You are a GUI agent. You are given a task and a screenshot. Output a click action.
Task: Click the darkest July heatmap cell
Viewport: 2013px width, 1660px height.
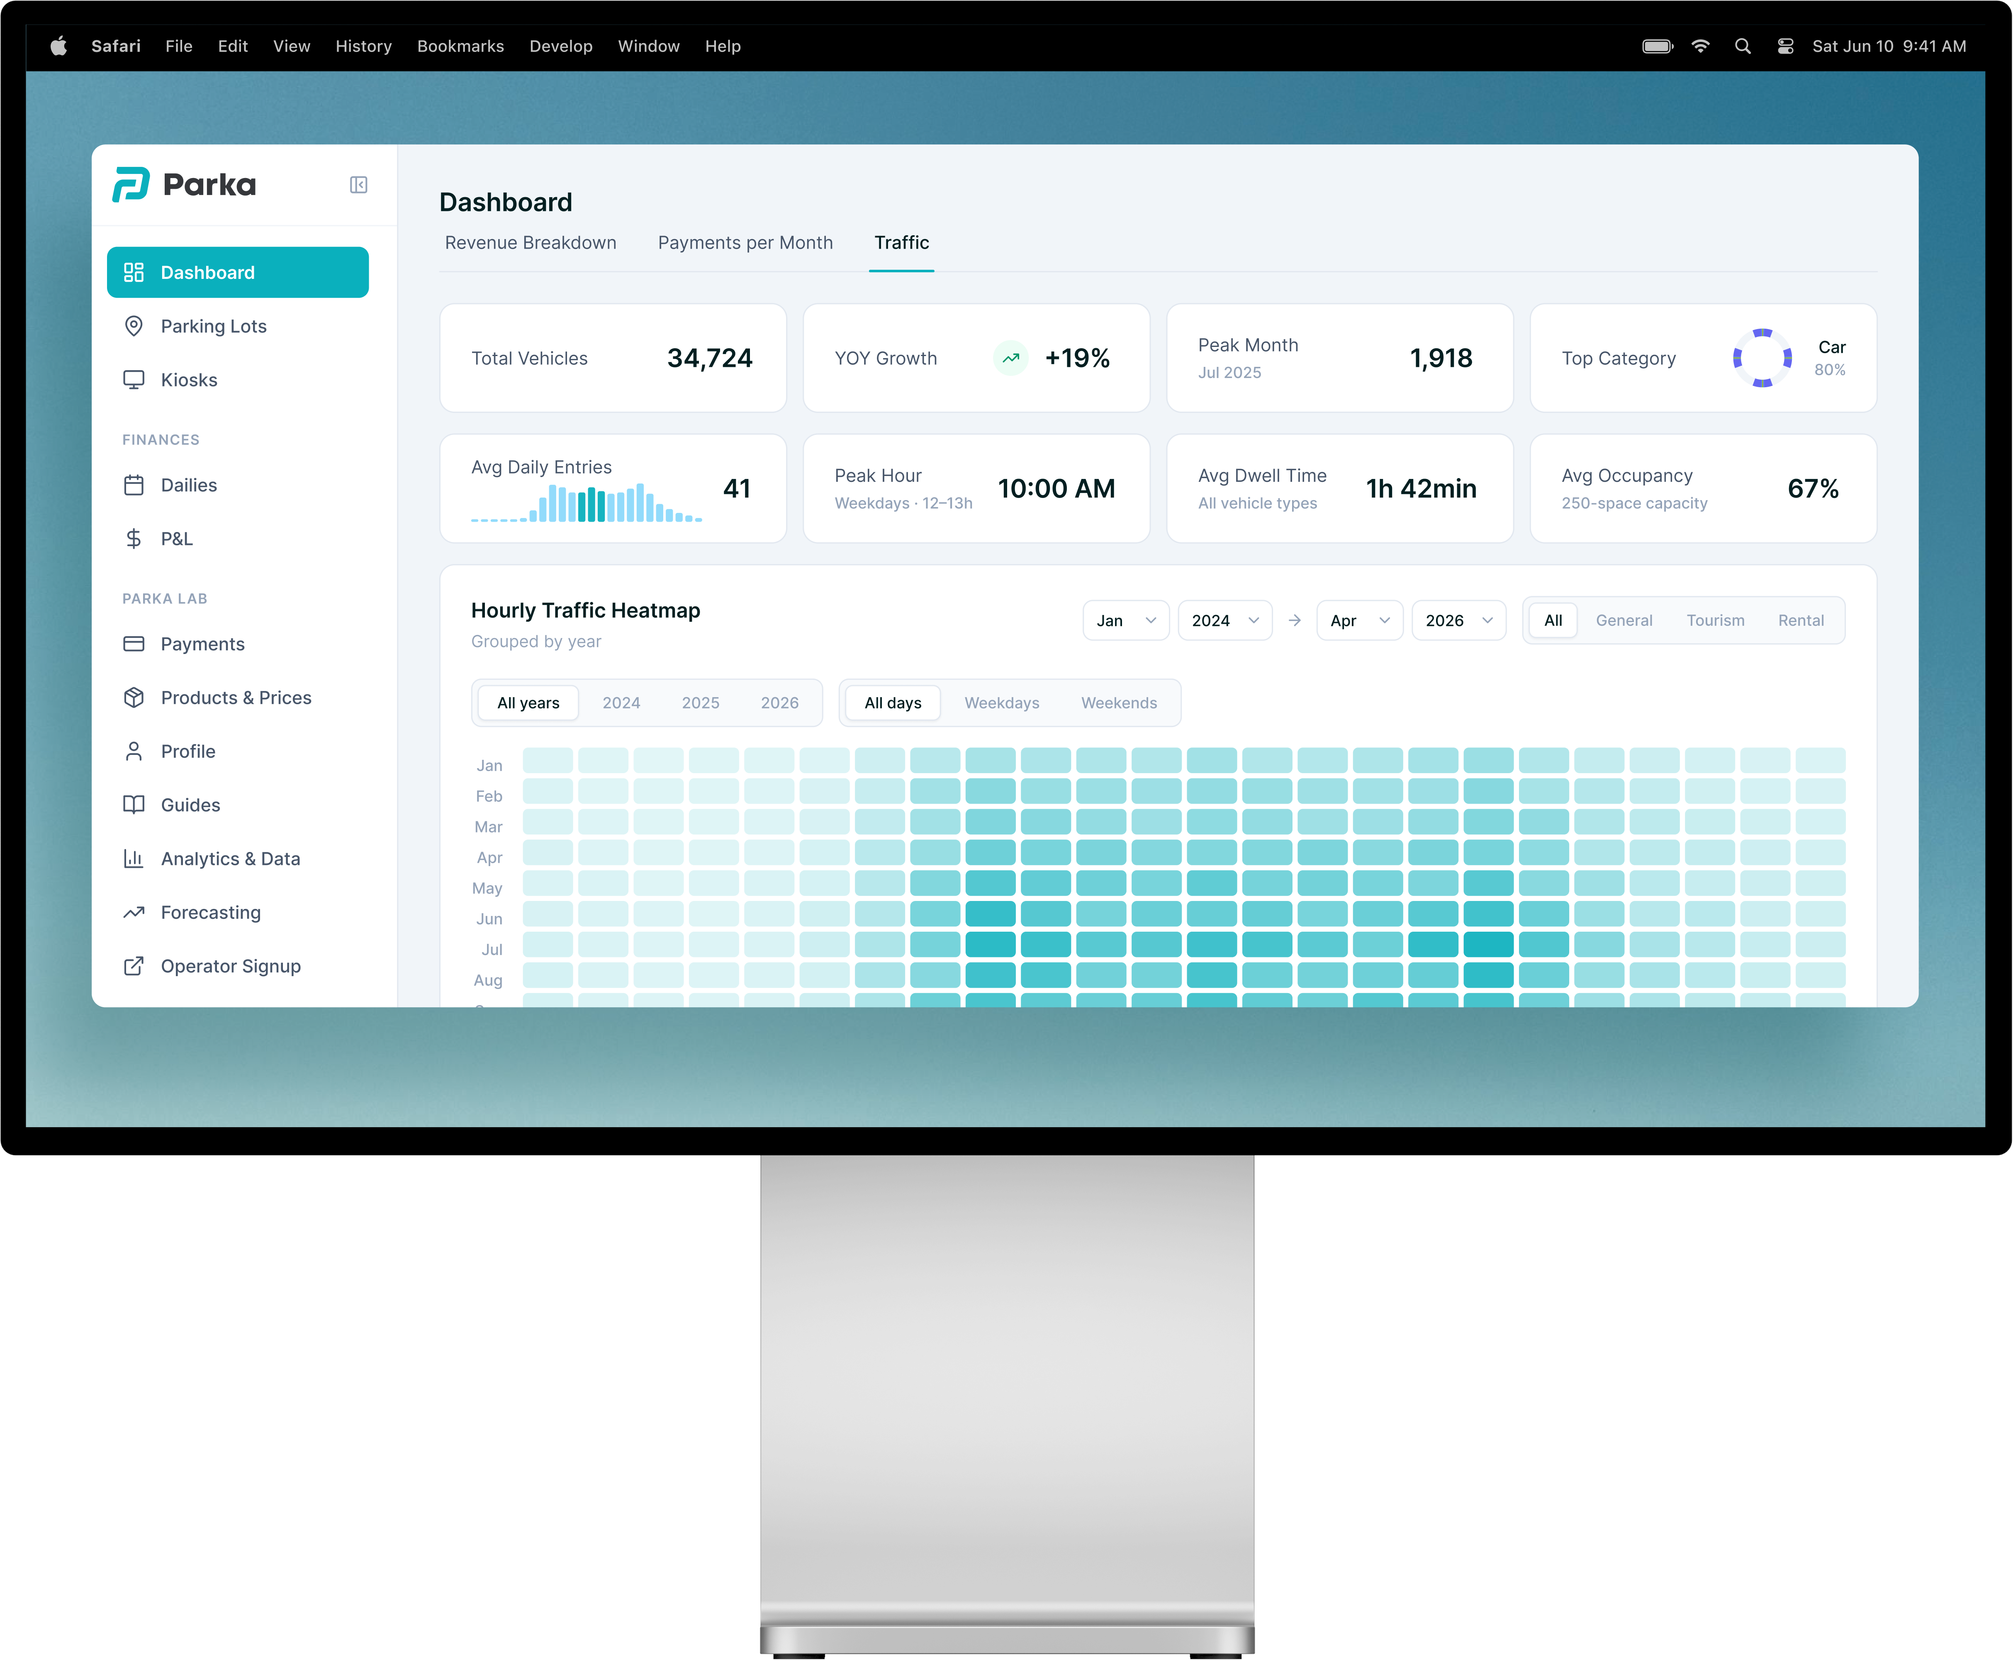[x=1488, y=945]
